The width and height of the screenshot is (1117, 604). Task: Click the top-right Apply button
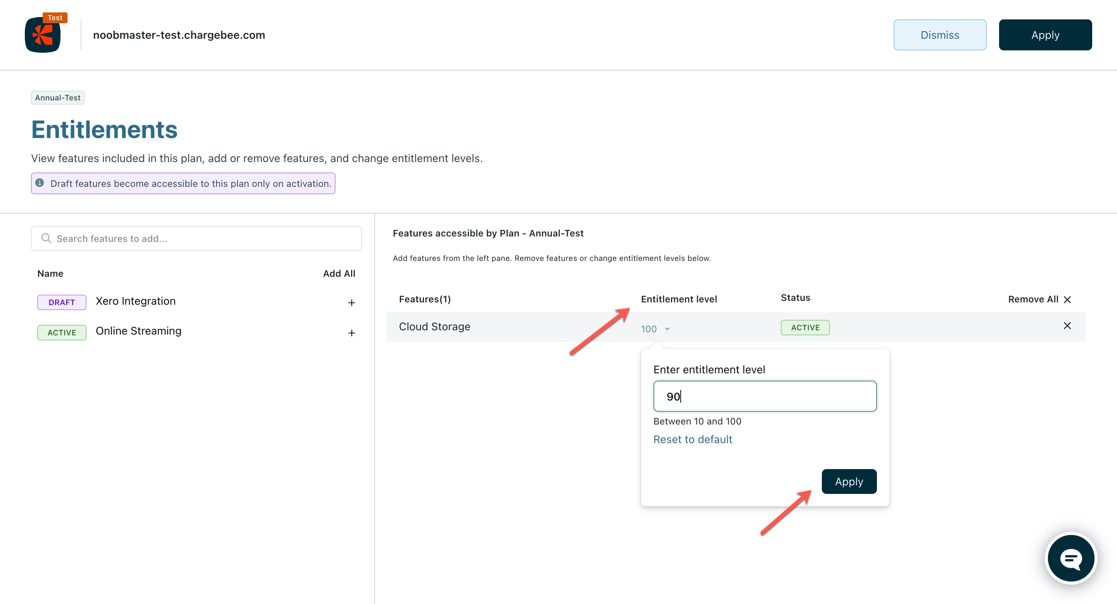coord(1044,35)
